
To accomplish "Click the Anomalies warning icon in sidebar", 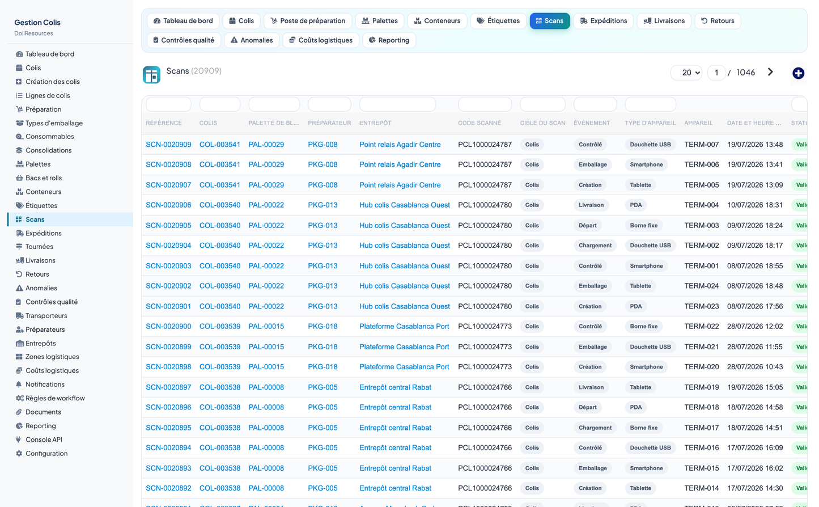I will 19,288.
